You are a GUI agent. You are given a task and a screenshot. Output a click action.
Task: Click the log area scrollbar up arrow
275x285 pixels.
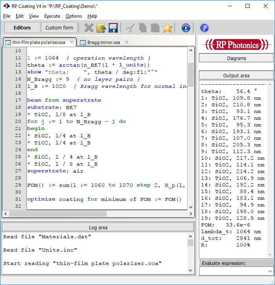(190, 236)
